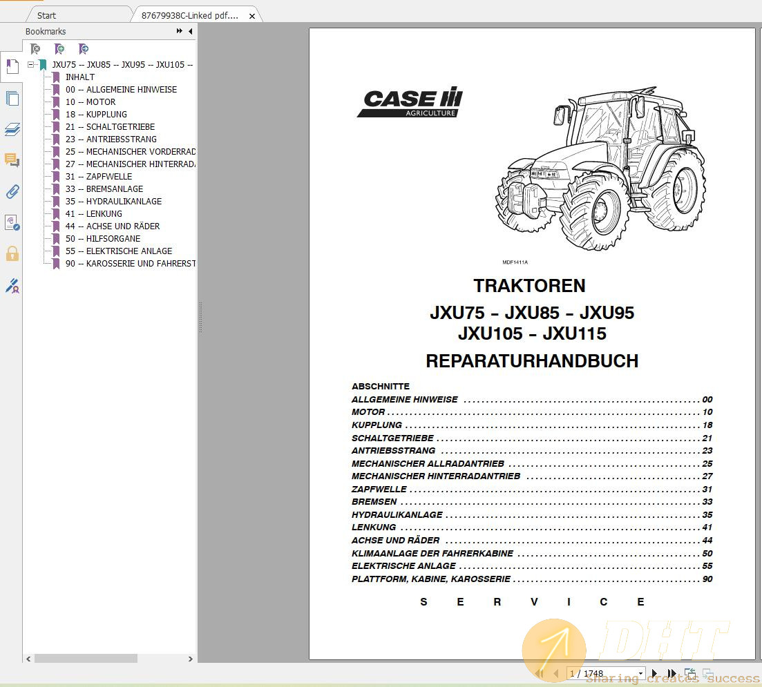Show the Bookmarks panel icon
The image size is (762, 687).
[12, 66]
